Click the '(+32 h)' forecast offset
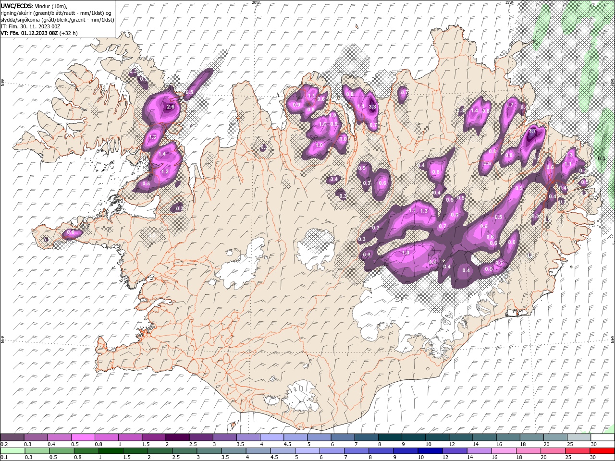Screen dimensions: 615x461 click(69, 33)
